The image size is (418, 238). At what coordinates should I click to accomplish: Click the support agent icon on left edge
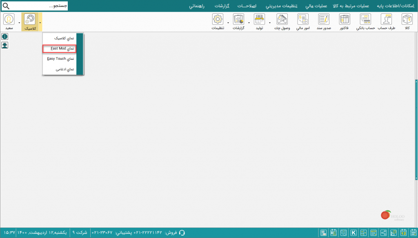(4, 45)
